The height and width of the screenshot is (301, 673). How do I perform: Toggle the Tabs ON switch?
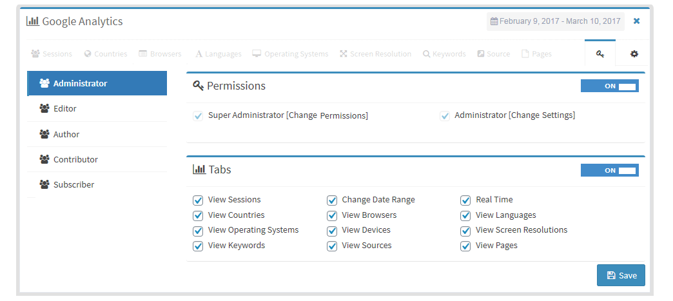(609, 170)
